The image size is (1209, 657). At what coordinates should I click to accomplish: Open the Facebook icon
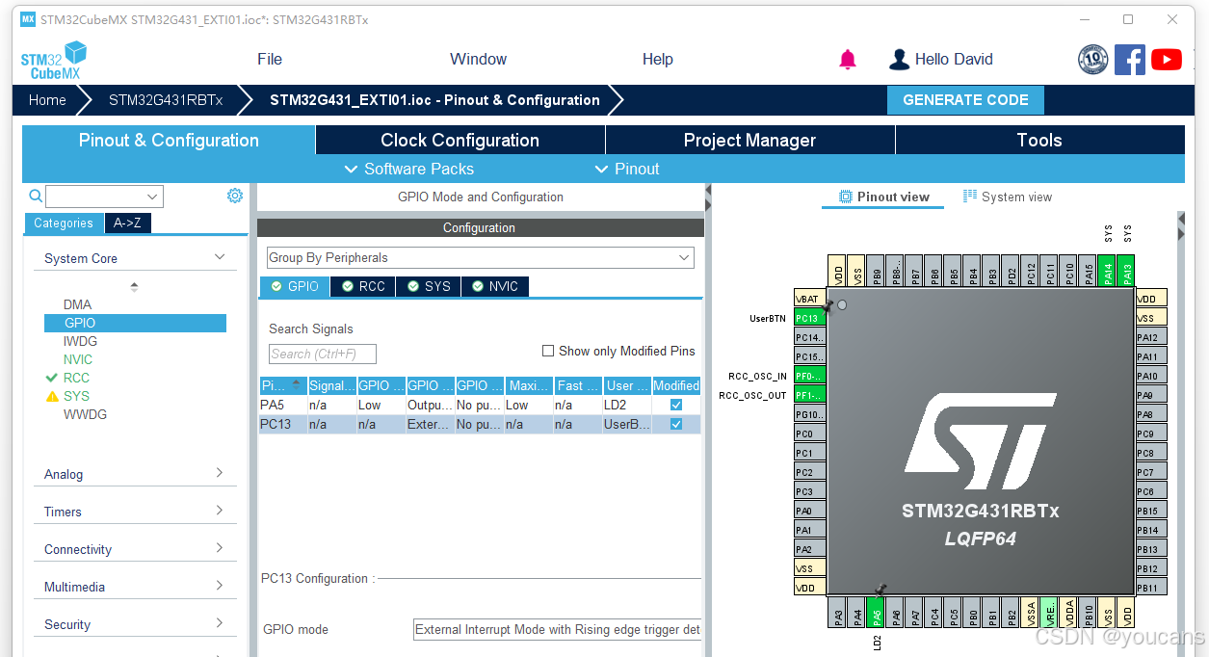pyautogui.click(x=1129, y=60)
